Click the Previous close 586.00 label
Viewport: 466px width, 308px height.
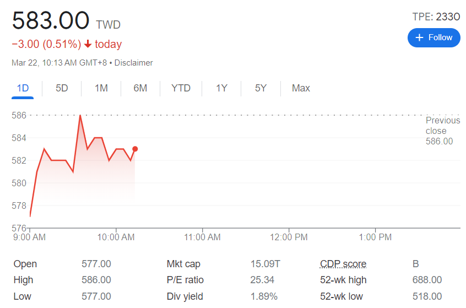tap(443, 131)
